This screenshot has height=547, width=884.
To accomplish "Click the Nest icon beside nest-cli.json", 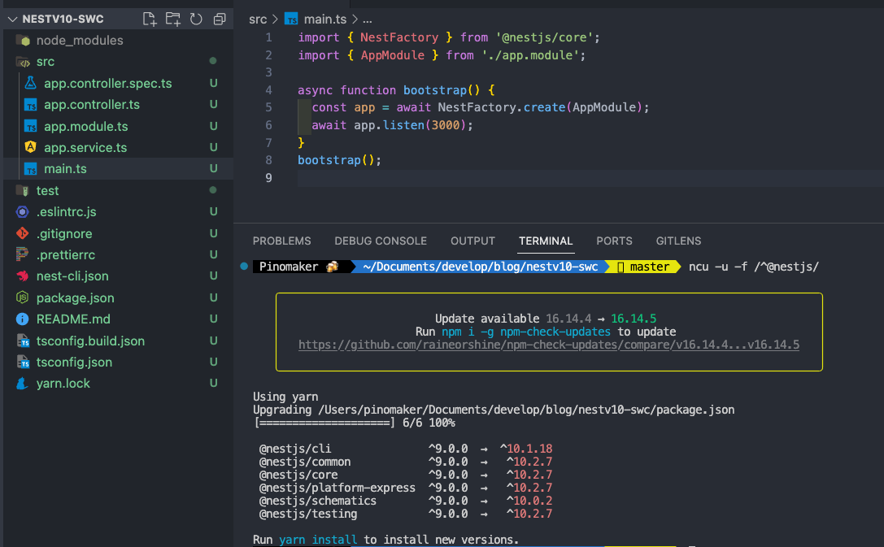I will coord(23,276).
